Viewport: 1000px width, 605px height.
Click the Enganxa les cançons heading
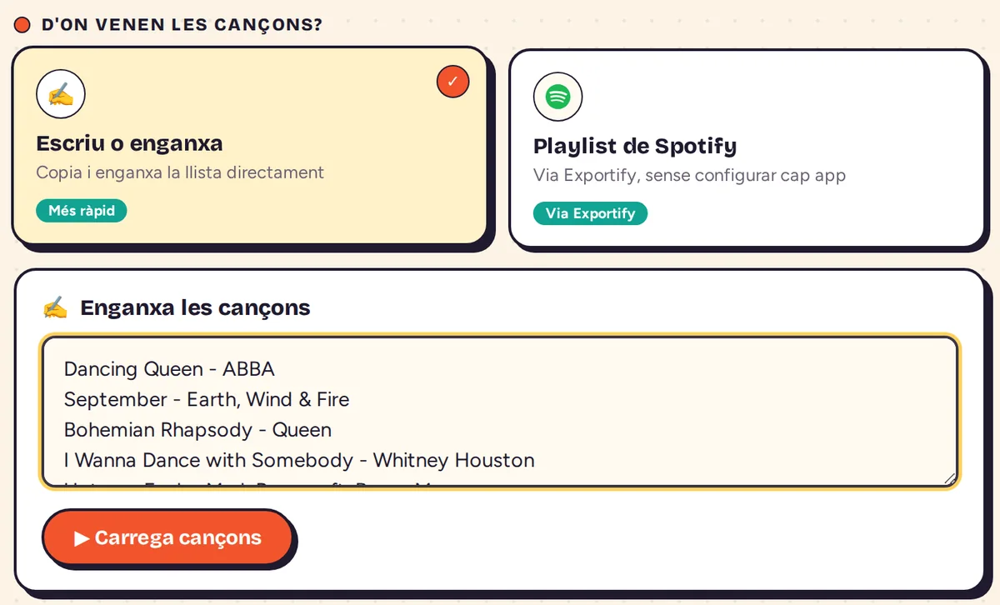coord(195,307)
